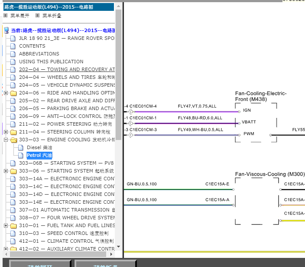Click the tree panel scroll-down arrow

(x=118, y=247)
